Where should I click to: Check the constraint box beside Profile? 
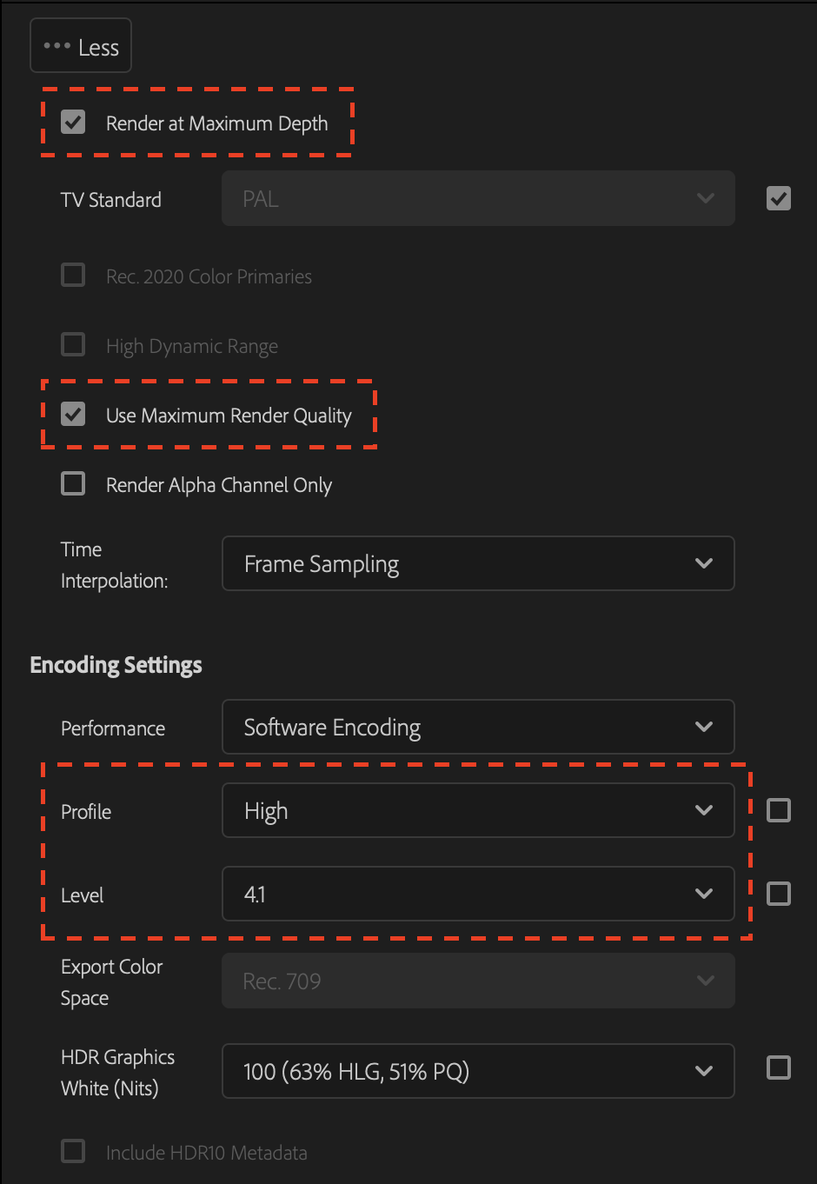(x=778, y=810)
